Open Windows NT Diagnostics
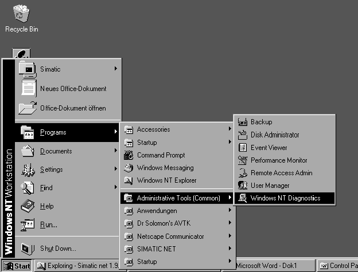358x272 pixels. [x=285, y=198]
